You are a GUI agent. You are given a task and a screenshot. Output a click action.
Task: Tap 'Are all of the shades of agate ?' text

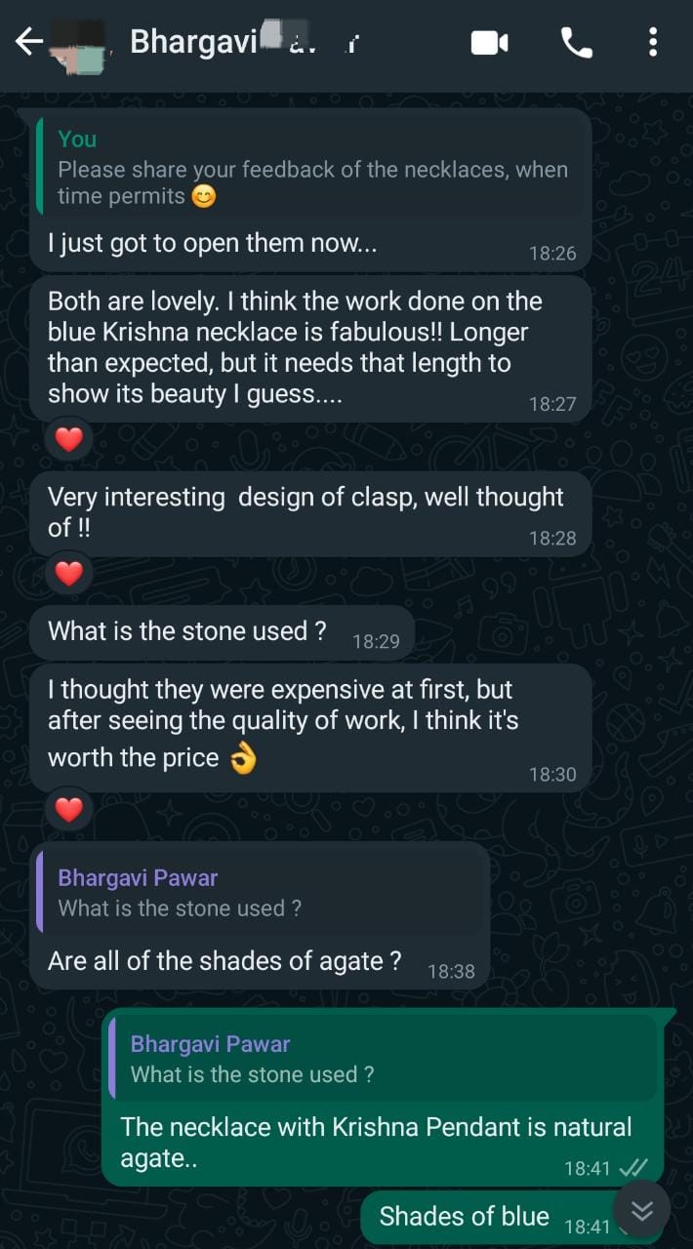point(224,961)
